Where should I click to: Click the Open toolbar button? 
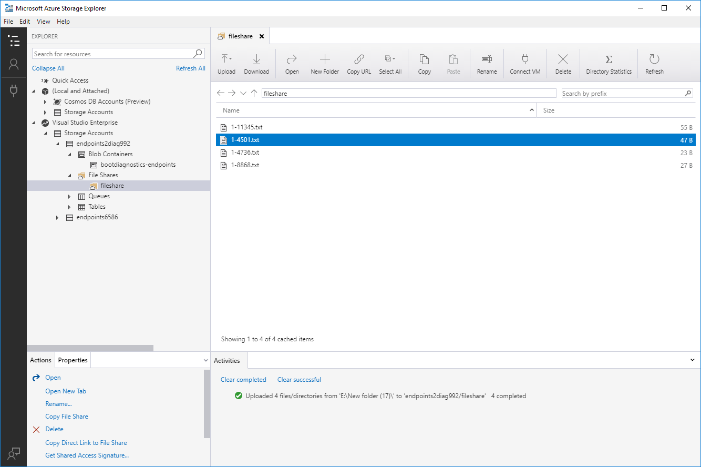292,64
